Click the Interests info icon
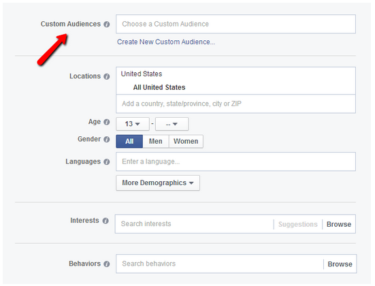 pyautogui.click(x=105, y=221)
